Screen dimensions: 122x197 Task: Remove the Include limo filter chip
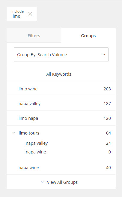30,14
